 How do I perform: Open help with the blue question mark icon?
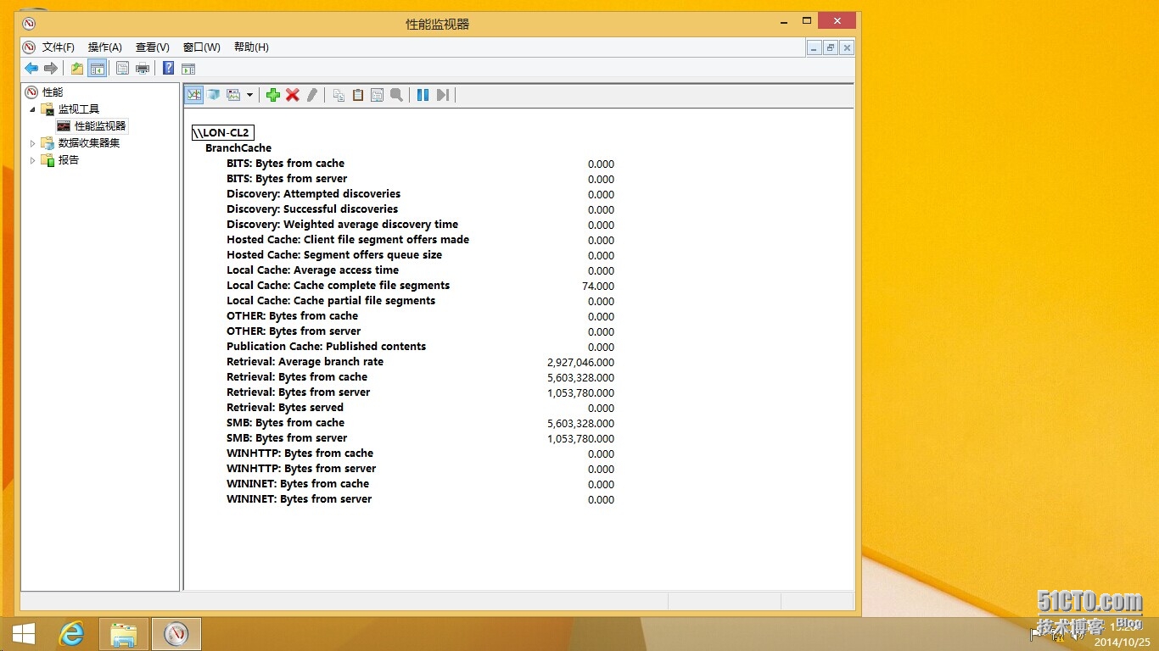pyautogui.click(x=168, y=69)
